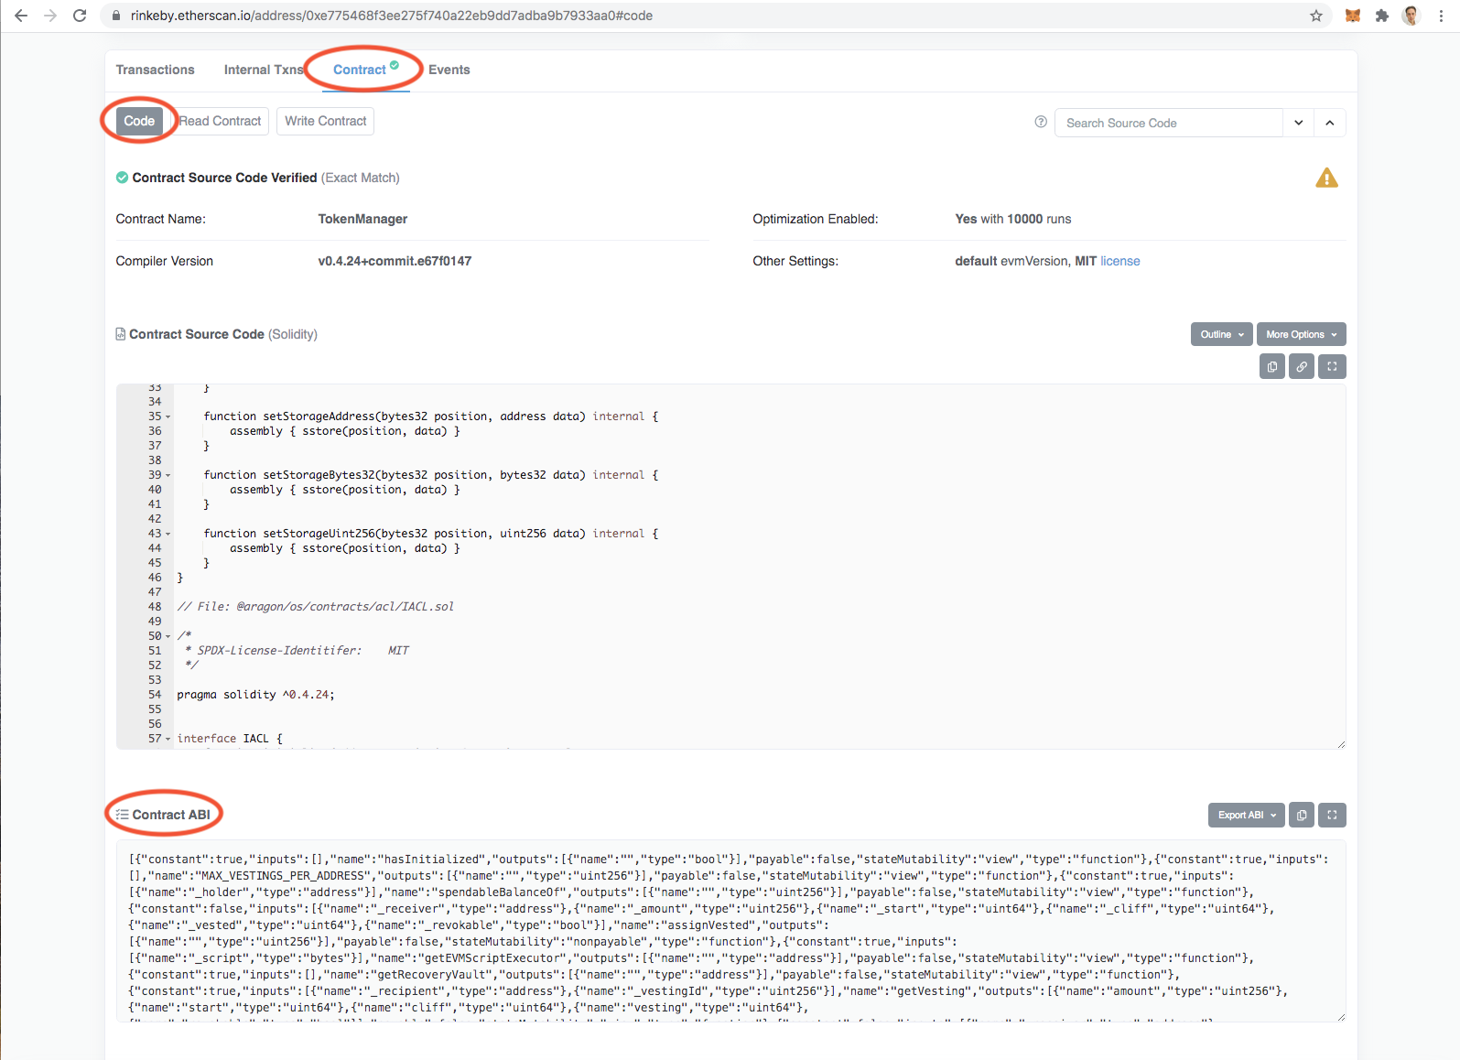
Task: Click the browser address bar URL
Action: (x=391, y=16)
